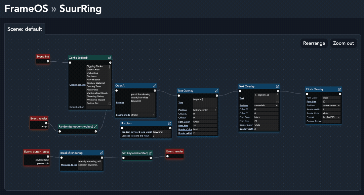Image resolution: width=364 pixels, height=195 pixels.
Task: Click the Zoom out button
Action: pos(343,43)
